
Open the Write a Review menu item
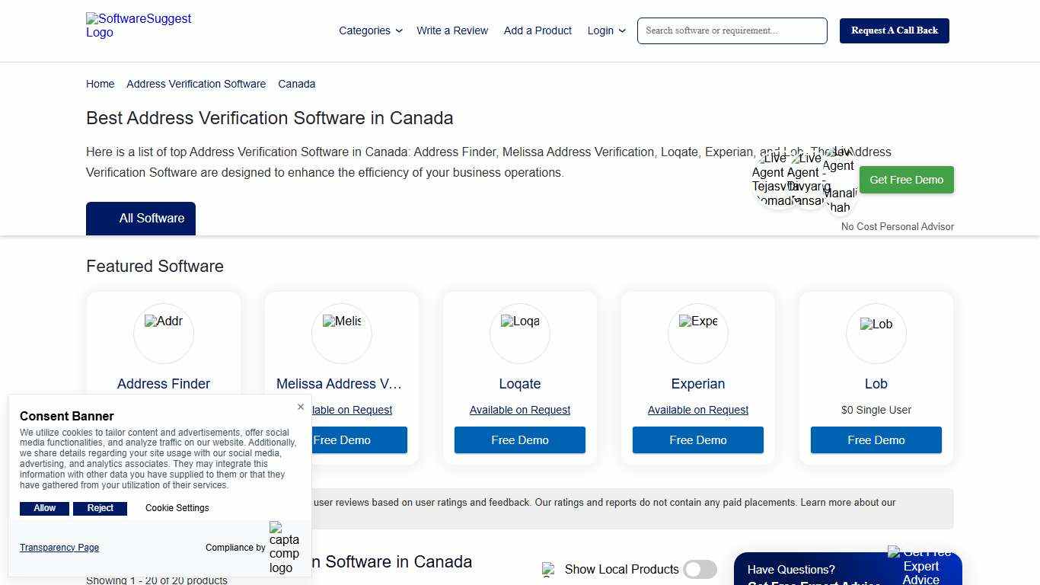(452, 30)
